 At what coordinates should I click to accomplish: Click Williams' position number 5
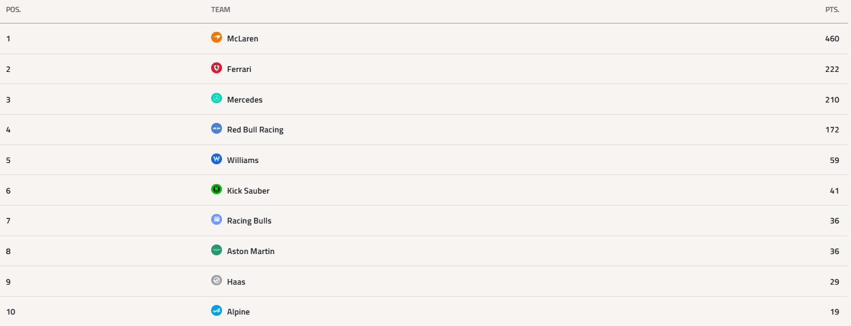pos(8,160)
